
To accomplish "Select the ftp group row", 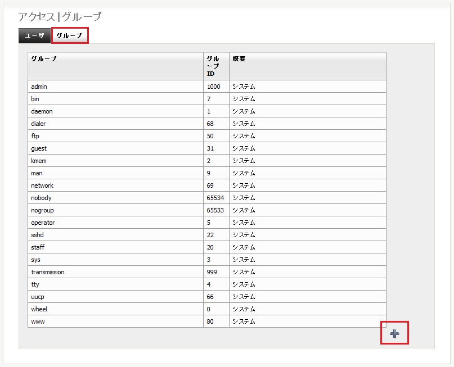I will coord(206,136).
